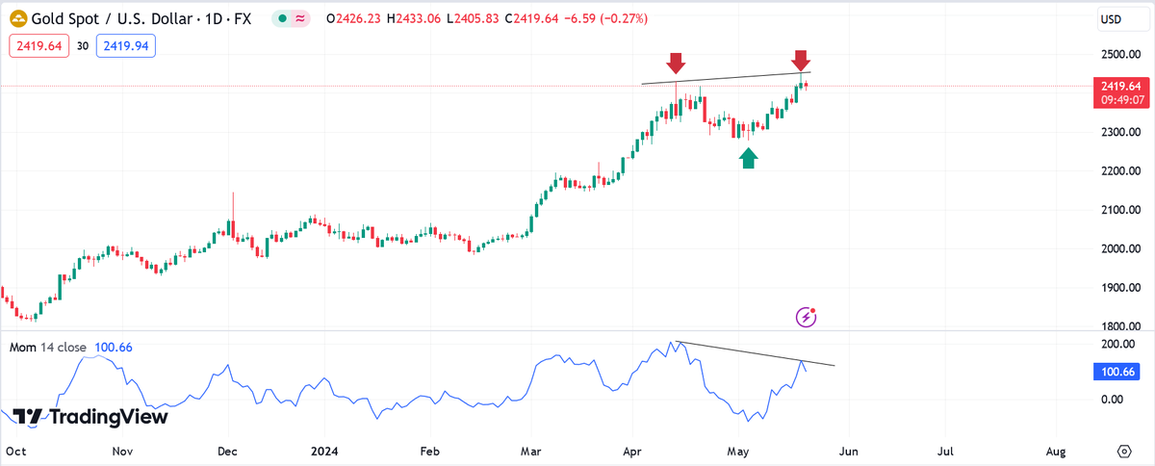Click the Mar date label on time axis
1155x466 pixels.
(x=531, y=450)
